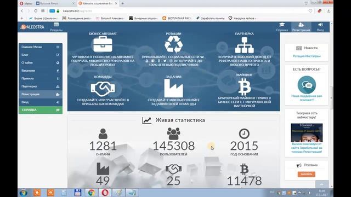Open the teaser network registration link
Image resolution: width=351 pixels, height=197 pixels.
(x=307, y=148)
